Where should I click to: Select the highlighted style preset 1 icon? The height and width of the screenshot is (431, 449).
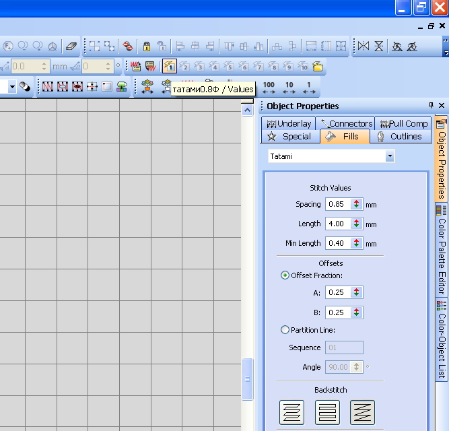point(169,67)
